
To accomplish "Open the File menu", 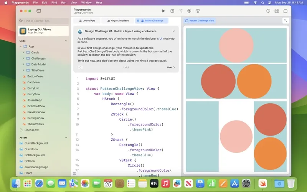I will click(35, 3).
